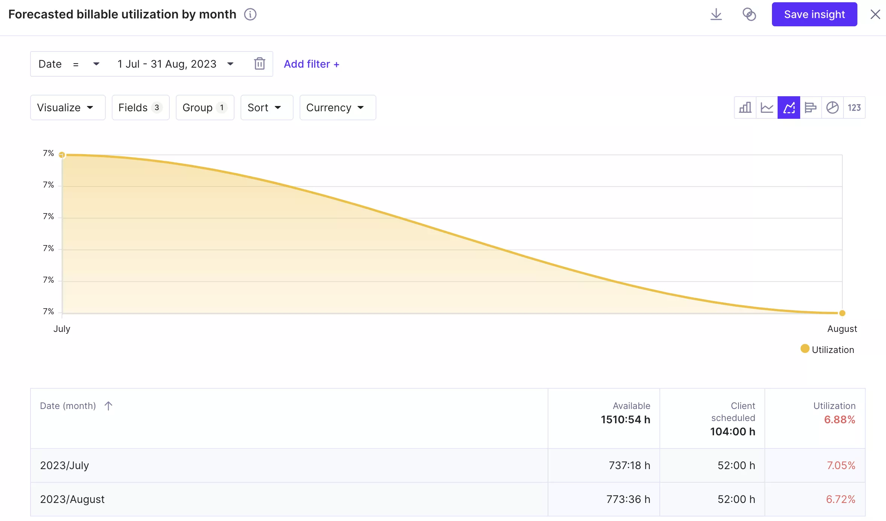
Task: Toggle the area chart view button
Action: click(x=789, y=108)
